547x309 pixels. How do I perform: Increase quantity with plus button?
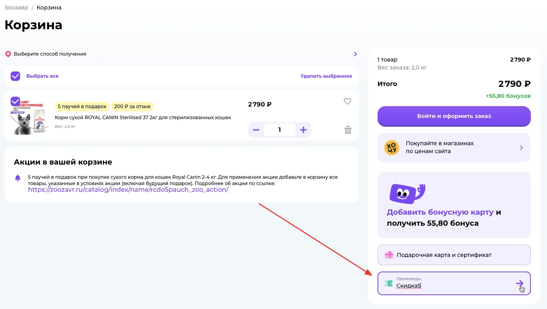[303, 130]
